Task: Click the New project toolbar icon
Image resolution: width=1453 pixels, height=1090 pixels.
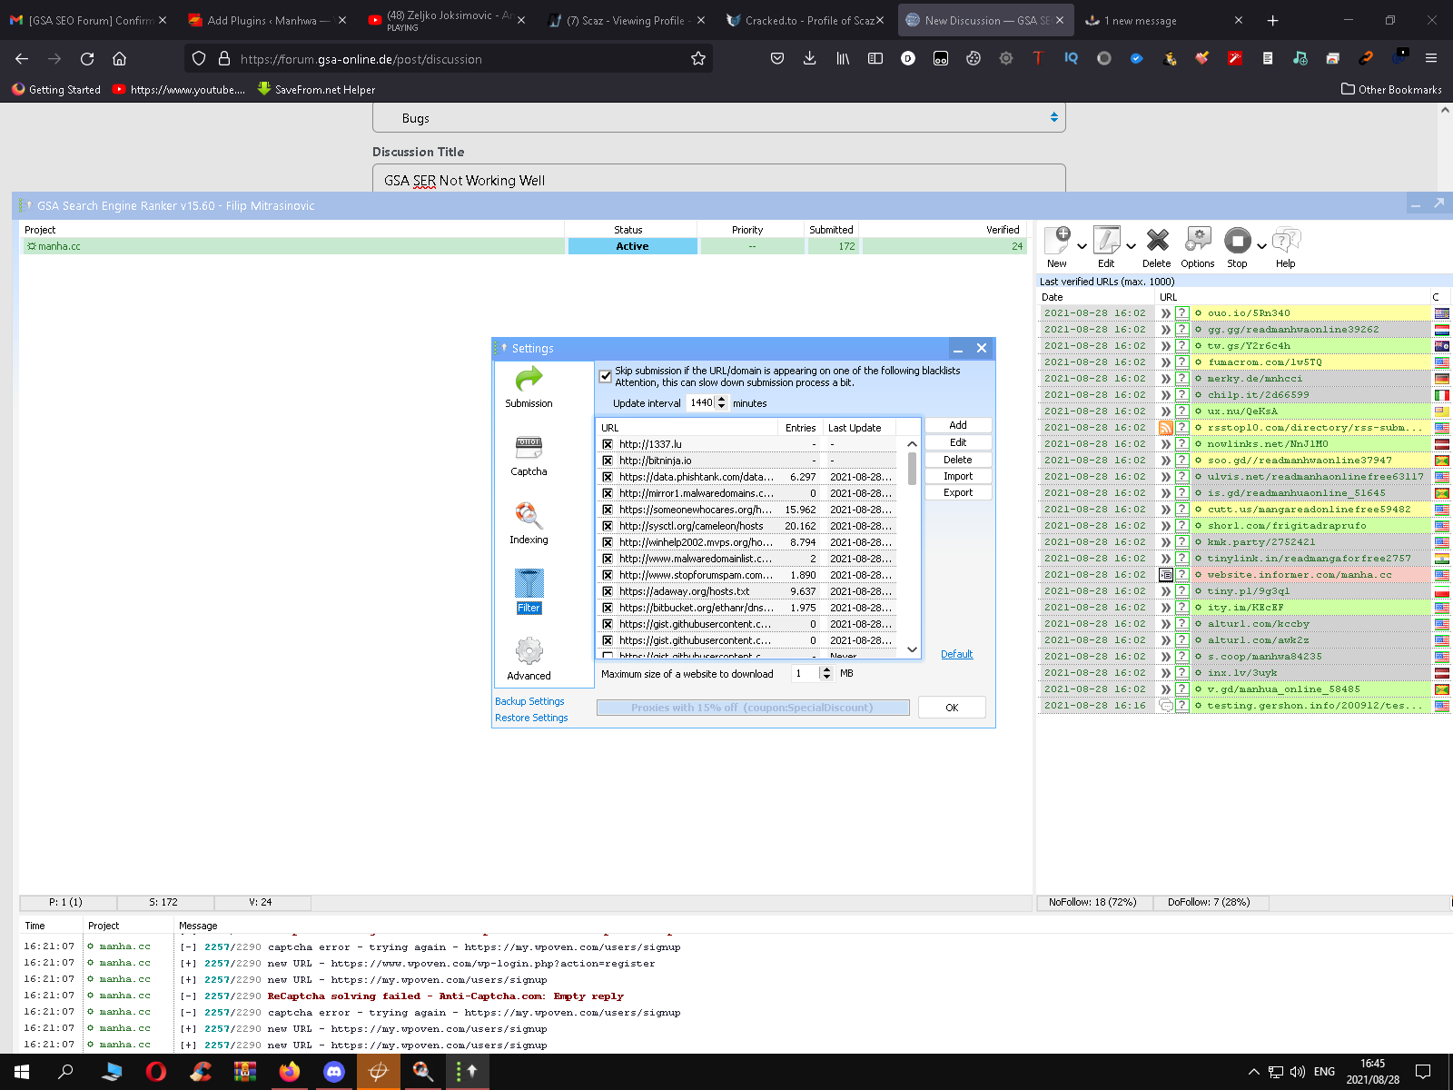Action: 1058,247
